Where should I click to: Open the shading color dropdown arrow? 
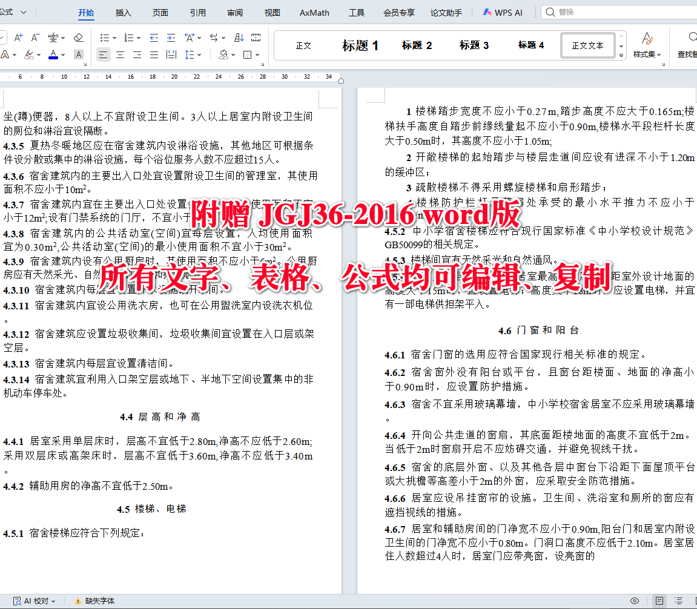tap(233, 54)
